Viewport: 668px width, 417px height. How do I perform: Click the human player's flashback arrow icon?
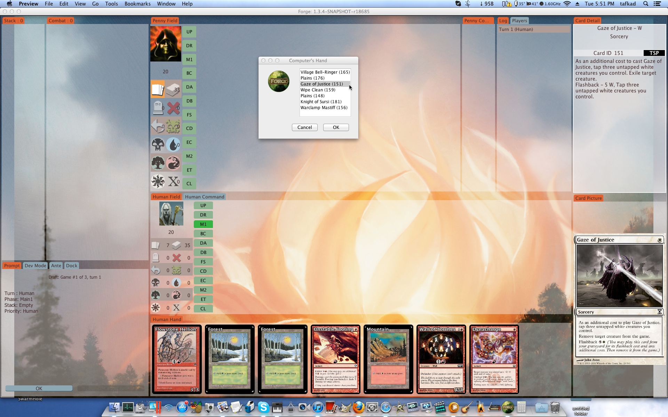click(x=156, y=270)
